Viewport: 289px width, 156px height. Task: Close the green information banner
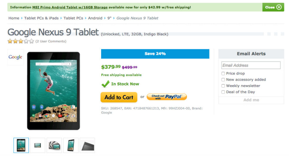coord(273,7)
